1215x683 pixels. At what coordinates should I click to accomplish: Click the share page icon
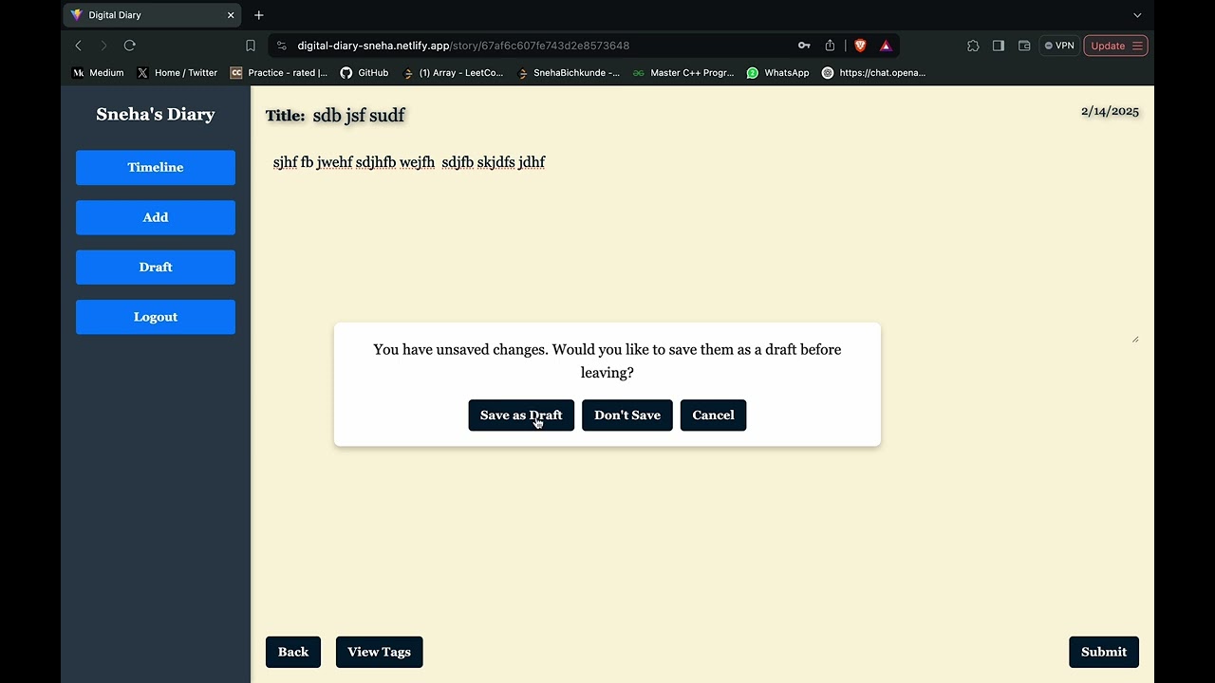tap(830, 46)
